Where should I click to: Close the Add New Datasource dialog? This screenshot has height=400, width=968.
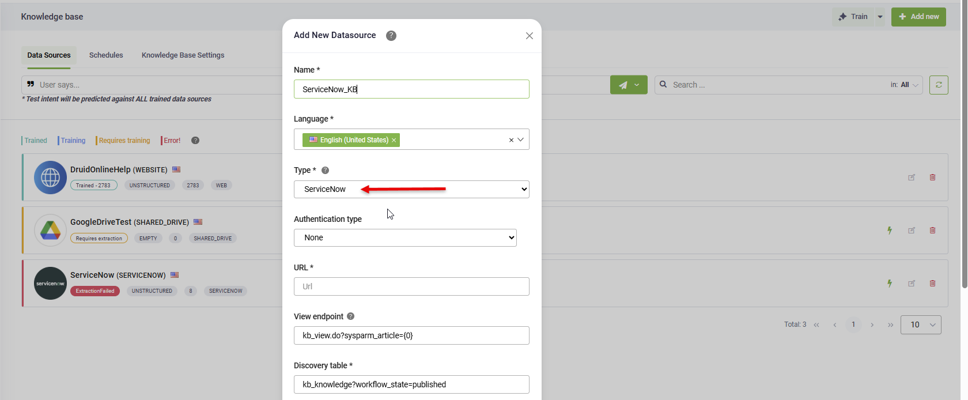[x=529, y=36]
